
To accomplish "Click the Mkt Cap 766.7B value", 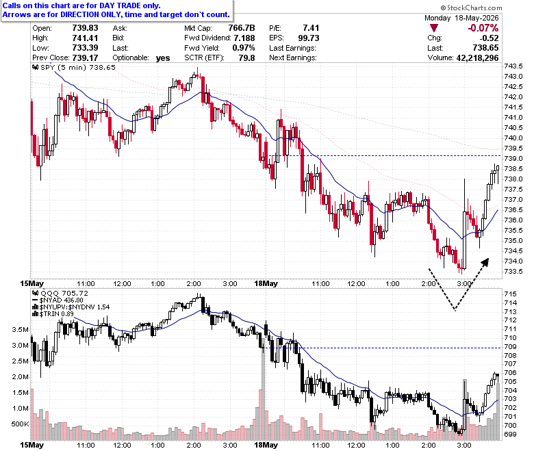I will (x=242, y=28).
